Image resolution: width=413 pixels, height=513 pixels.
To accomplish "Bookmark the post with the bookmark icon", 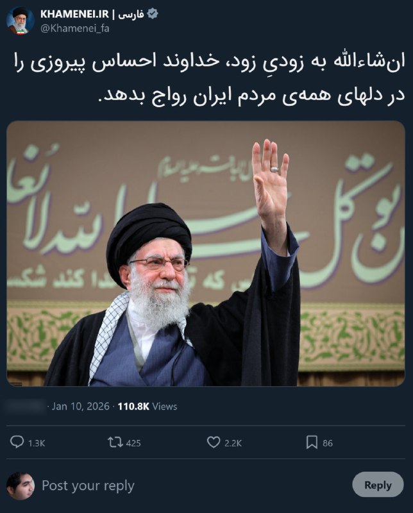I will pyautogui.click(x=312, y=442).
